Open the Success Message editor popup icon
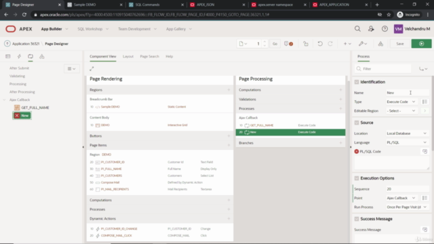The width and height of the screenshot is (434, 244). coord(425,229)
